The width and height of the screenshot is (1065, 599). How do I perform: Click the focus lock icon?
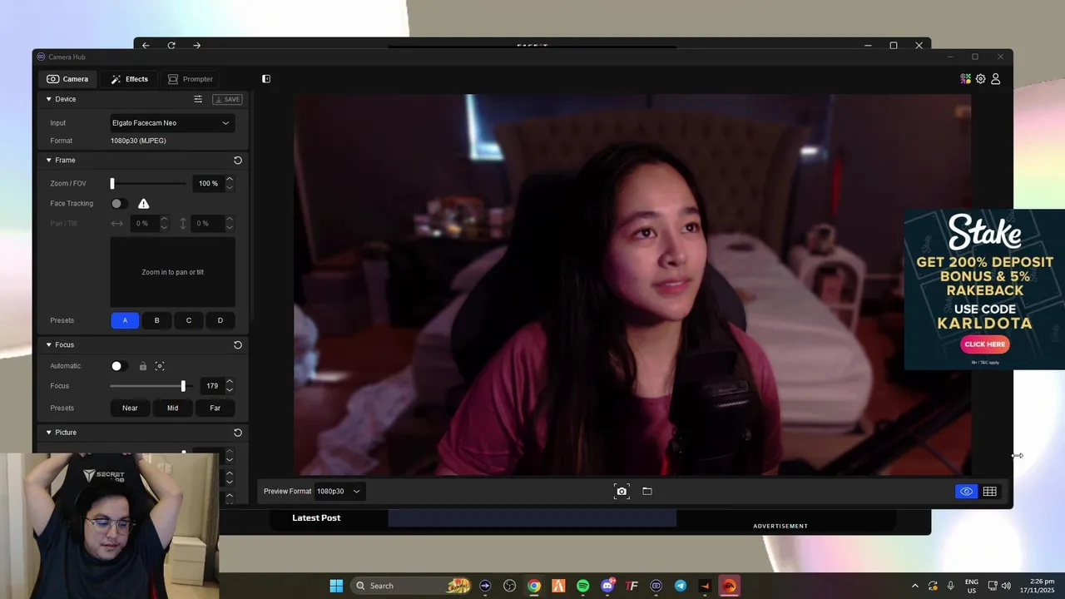pyautogui.click(x=143, y=366)
